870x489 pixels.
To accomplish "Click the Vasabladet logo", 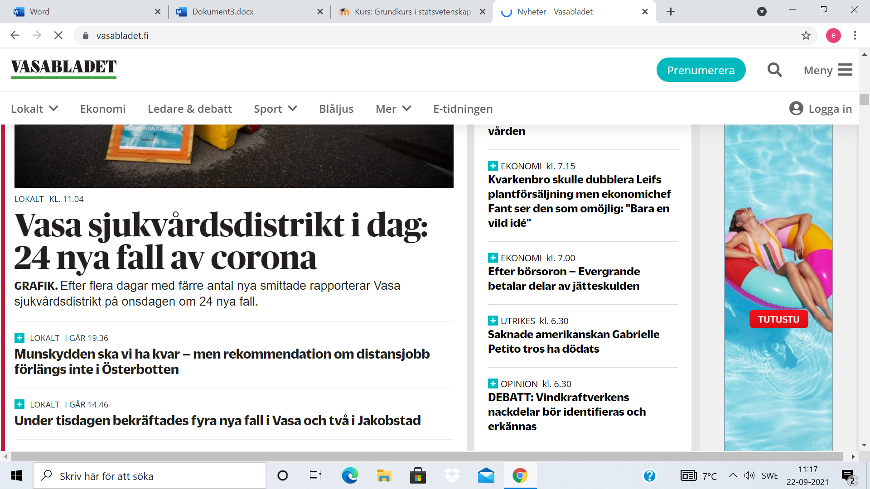I will click(x=63, y=69).
